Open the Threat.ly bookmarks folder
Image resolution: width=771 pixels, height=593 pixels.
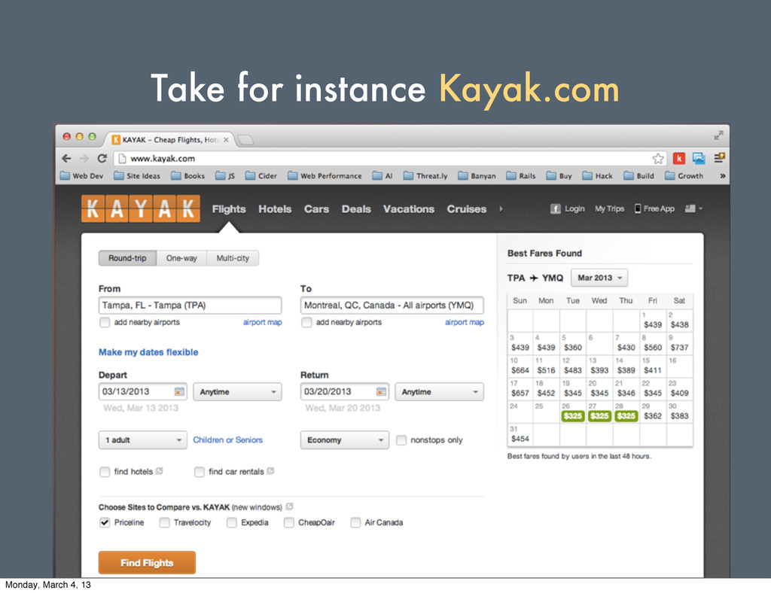[x=425, y=176]
